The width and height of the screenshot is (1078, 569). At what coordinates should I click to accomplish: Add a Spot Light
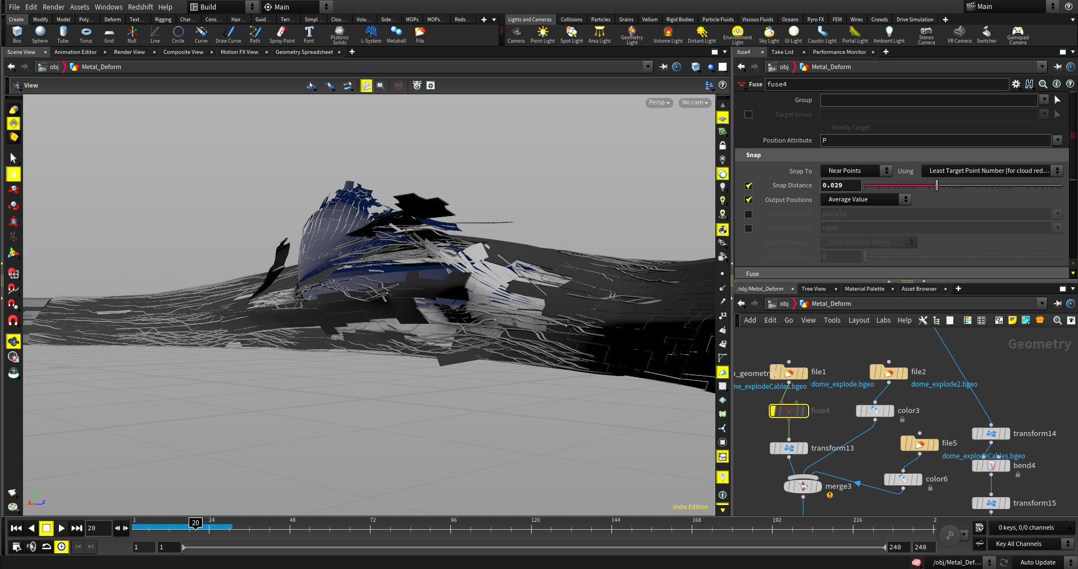572,35
